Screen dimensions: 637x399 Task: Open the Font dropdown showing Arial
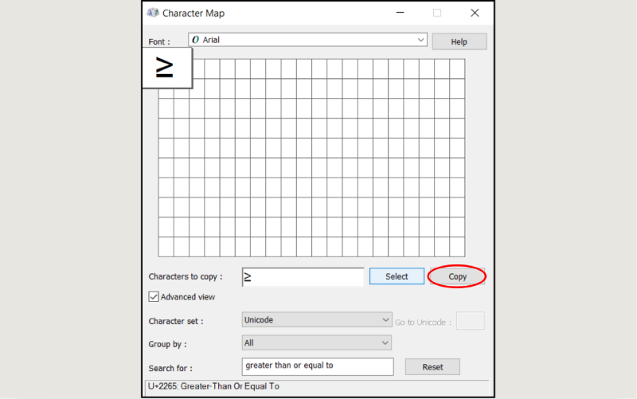point(307,39)
